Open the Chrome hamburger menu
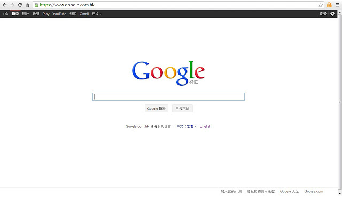 pyautogui.click(x=338, y=5)
